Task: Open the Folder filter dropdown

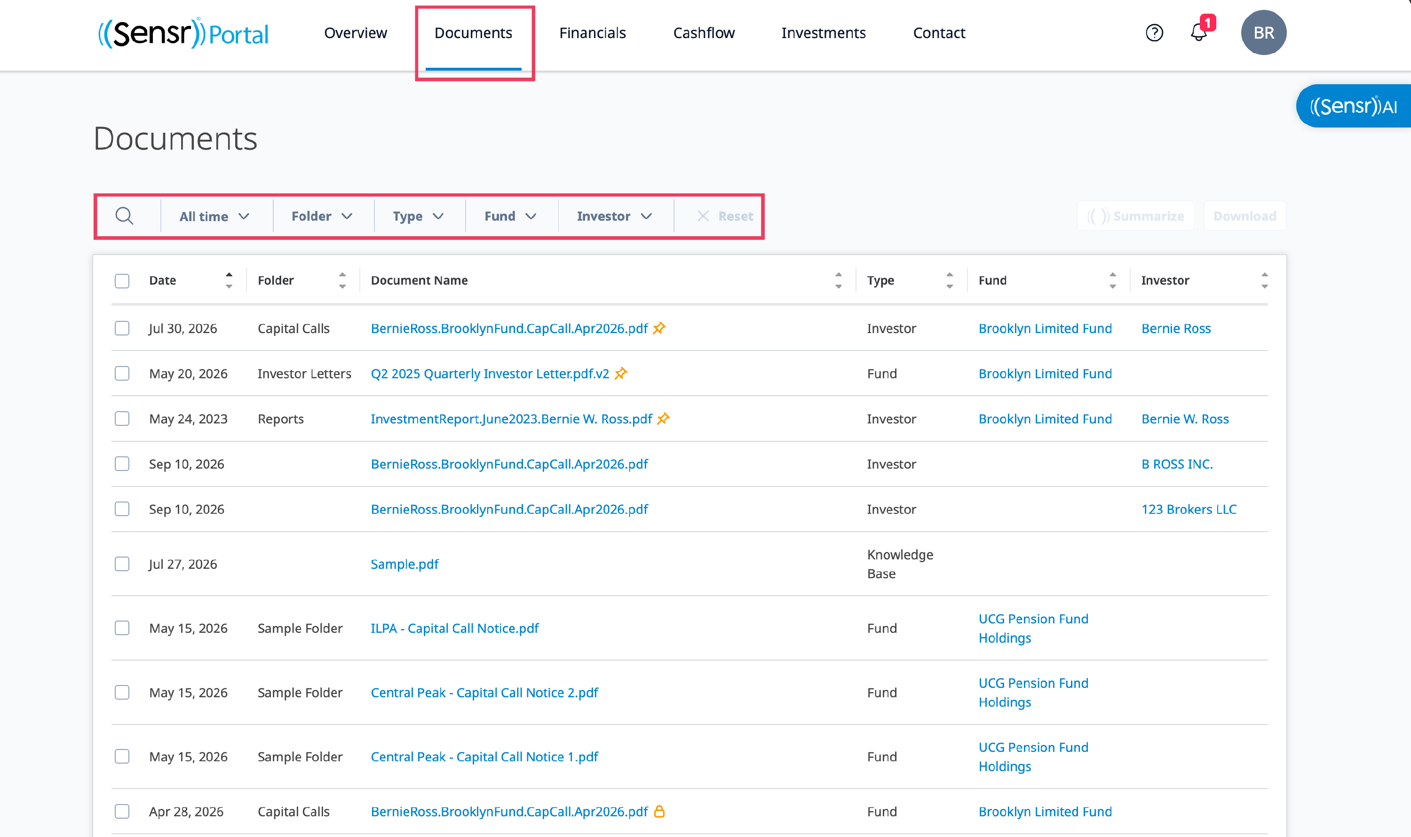Action: click(x=322, y=216)
